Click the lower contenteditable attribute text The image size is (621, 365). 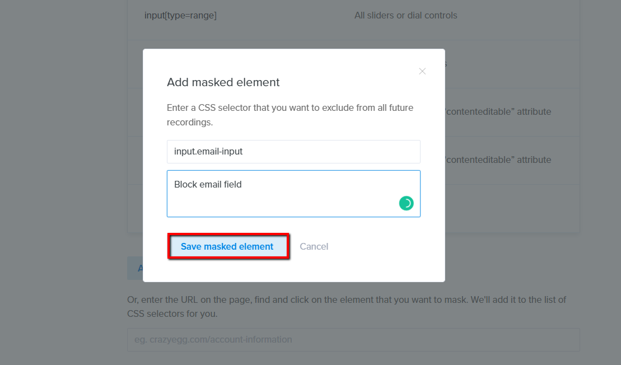(498, 160)
